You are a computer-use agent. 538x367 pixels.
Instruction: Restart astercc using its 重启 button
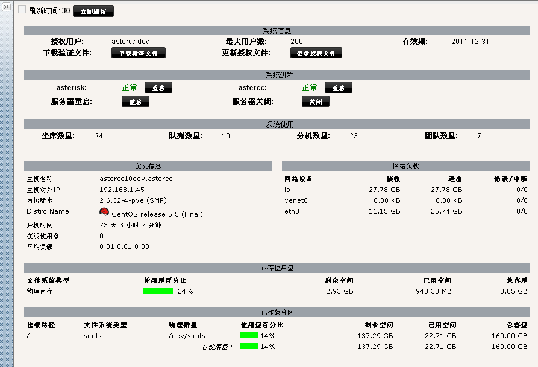tap(338, 88)
